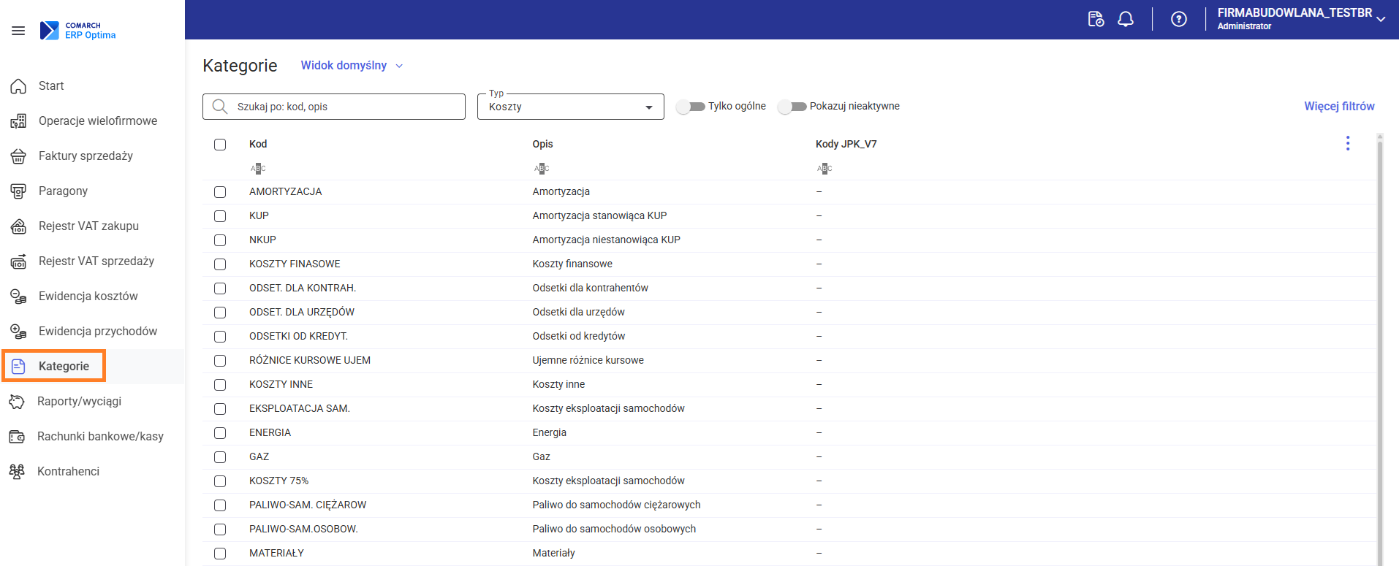The image size is (1399, 566).
Task: Expand the FIRMABUDOWLANA_TESTBR account menu
Action: coord(1301,19)
